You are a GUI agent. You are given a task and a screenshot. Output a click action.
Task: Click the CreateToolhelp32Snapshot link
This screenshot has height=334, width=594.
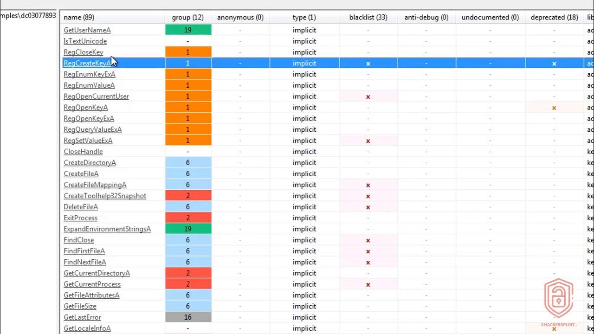pos(105,196)
